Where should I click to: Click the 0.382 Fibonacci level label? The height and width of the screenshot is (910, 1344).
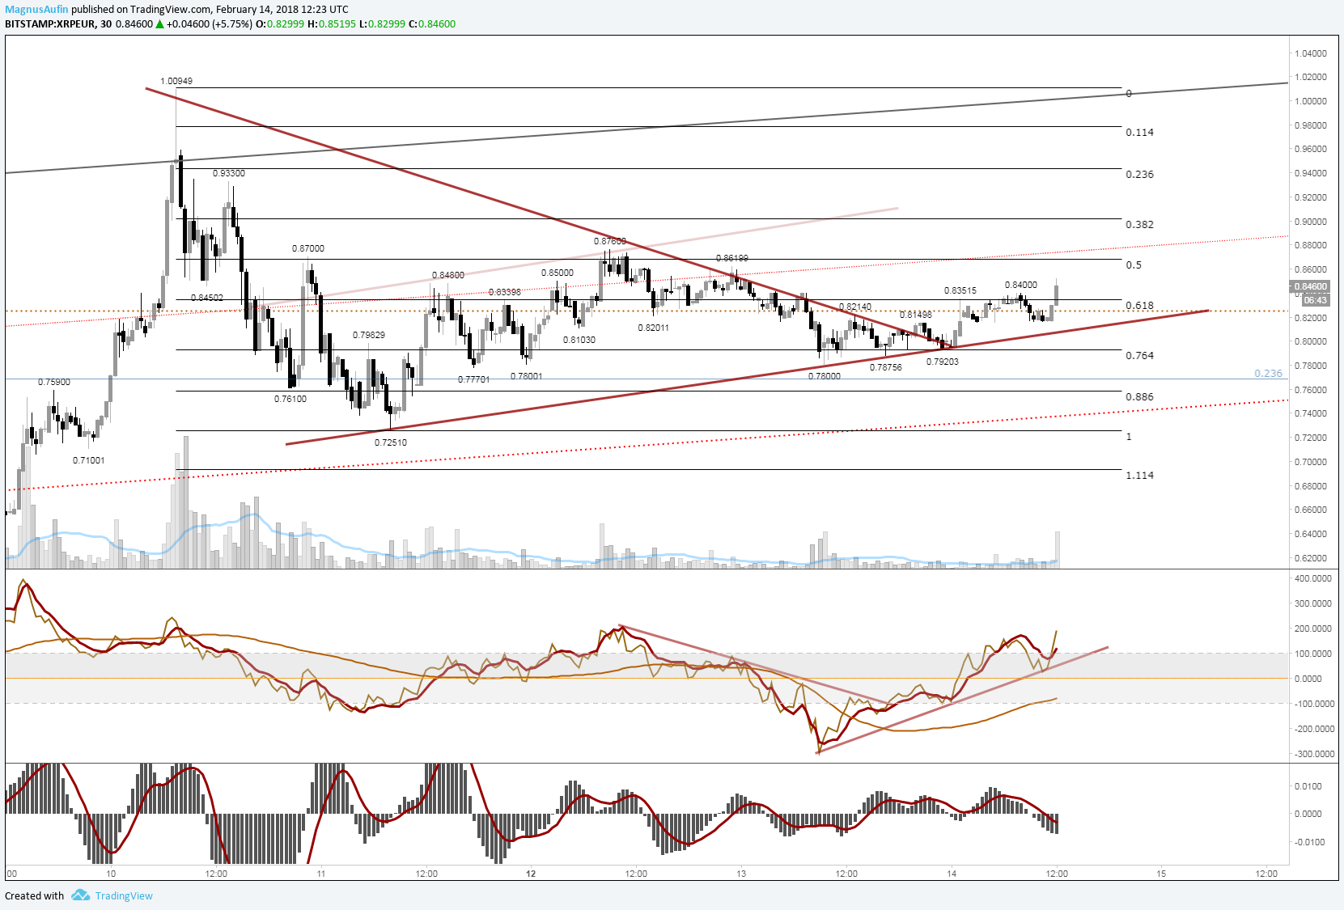[1140, 225]
